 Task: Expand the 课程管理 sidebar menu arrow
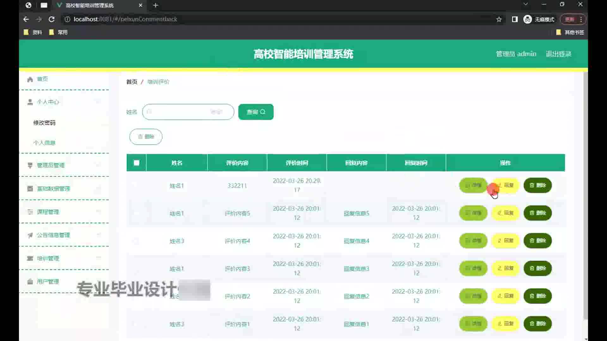click(x=99, y=212)
